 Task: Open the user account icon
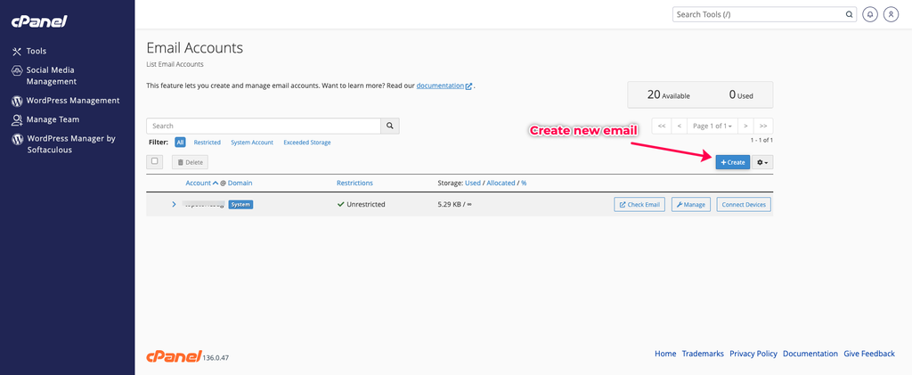[x=891, y=14]
